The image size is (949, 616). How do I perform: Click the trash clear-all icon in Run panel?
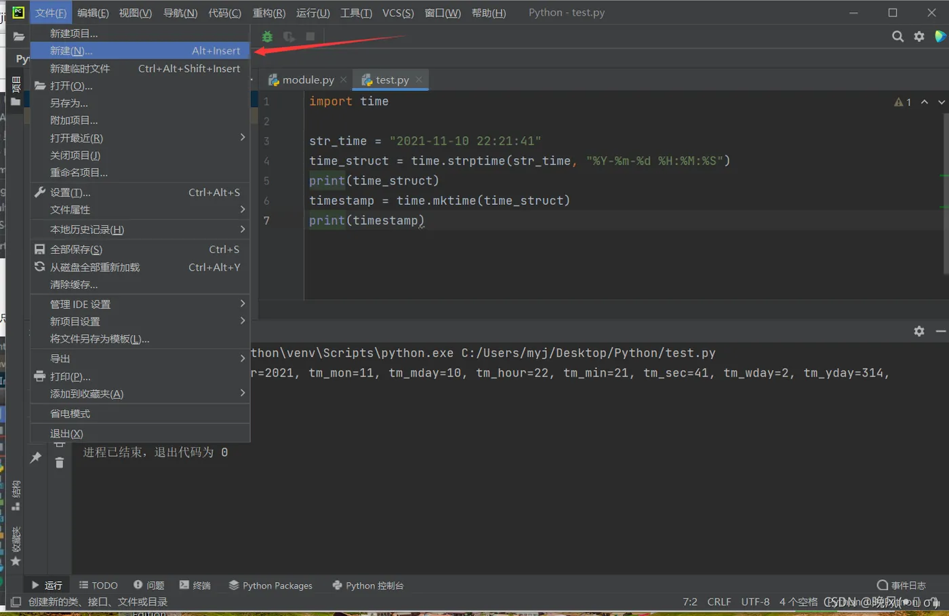click(x=60, y=463)
